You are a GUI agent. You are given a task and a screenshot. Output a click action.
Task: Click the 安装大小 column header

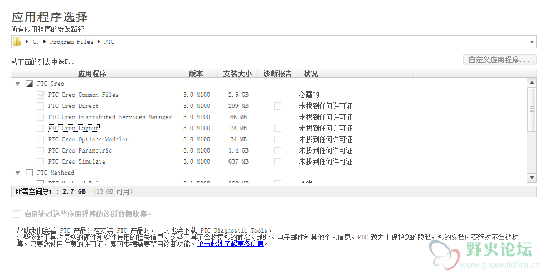(x=238, y=73)
